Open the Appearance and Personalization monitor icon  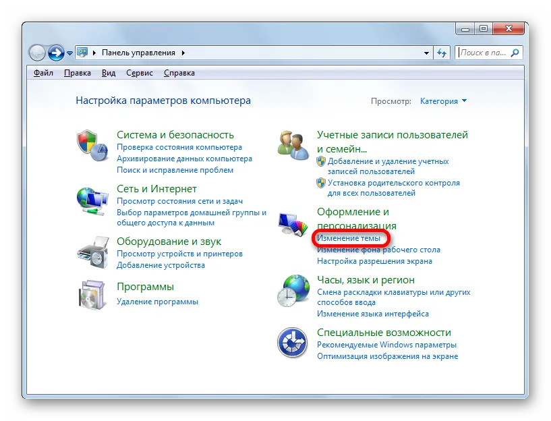(x=293, y=223)
